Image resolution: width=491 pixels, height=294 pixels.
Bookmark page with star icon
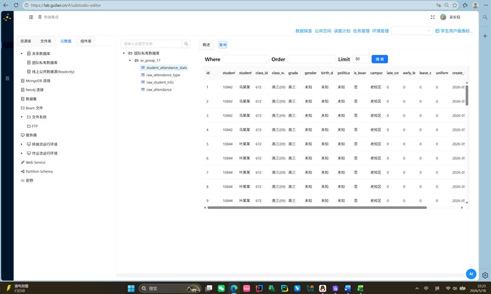tap(455, 5)
